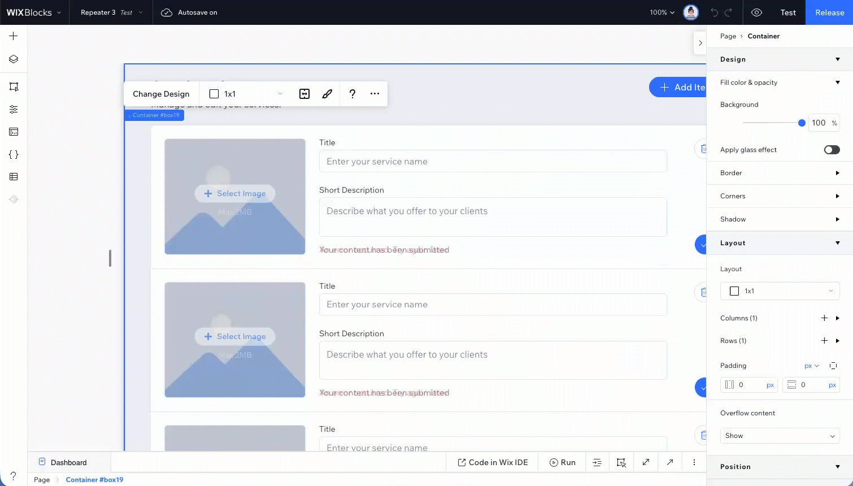853x486 pixels.
Task: Open the more actions ellipsis in toolbar
Action: [375, 94]
